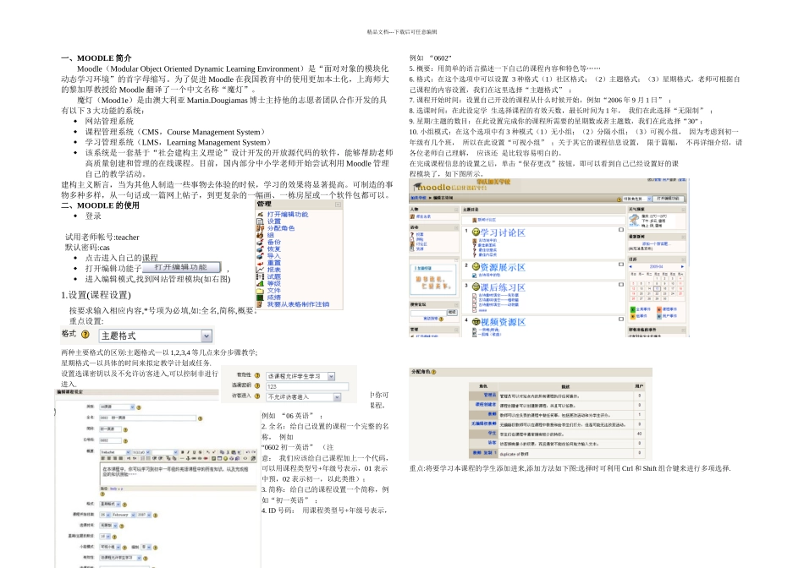Click the help icon next to 格式 label

click(85, 335)
